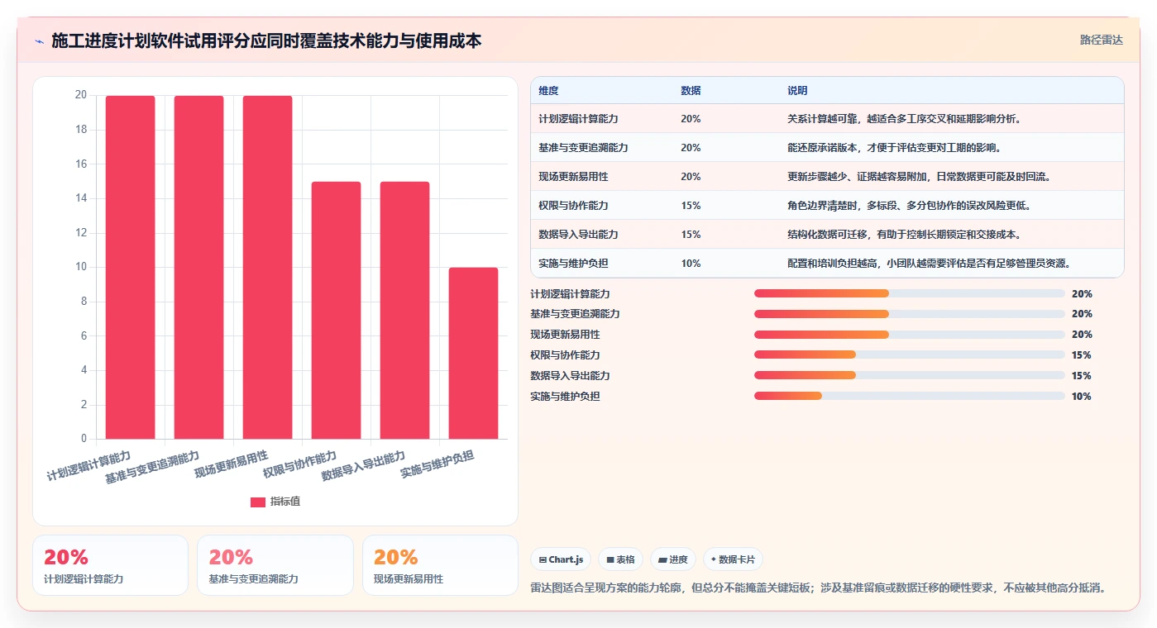Click the description starting 能还原承诺版本
This screenshot has width=1157, height=628.
[894, 147]
